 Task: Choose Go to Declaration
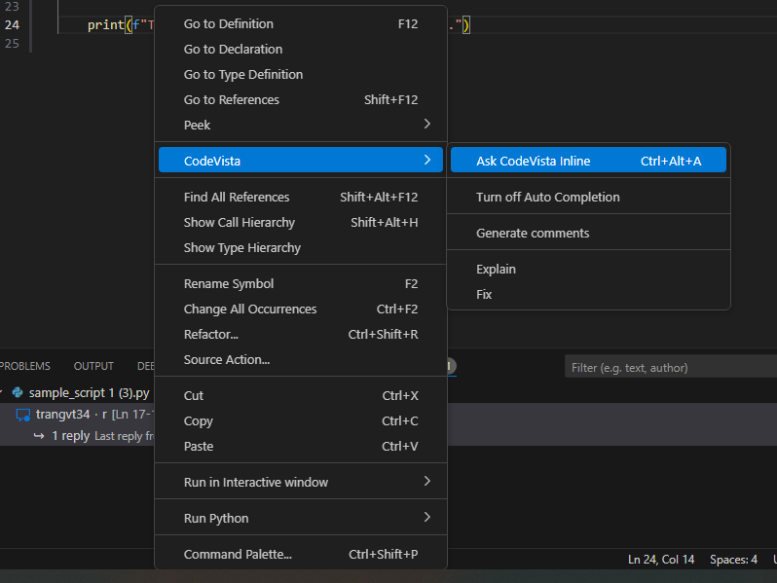coord(301,49)
